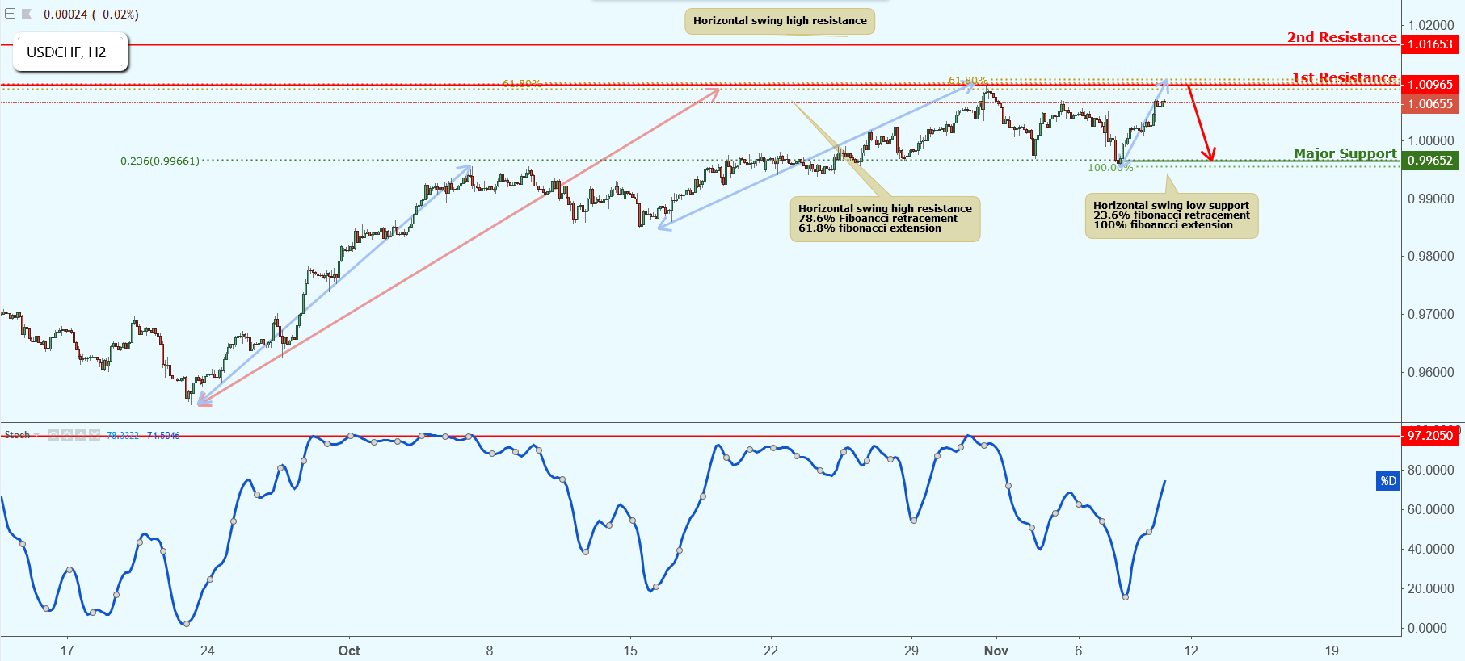Click the Stoch indicator plus icon
This screenshot has height=661, width=1465.
pos(81,435)
